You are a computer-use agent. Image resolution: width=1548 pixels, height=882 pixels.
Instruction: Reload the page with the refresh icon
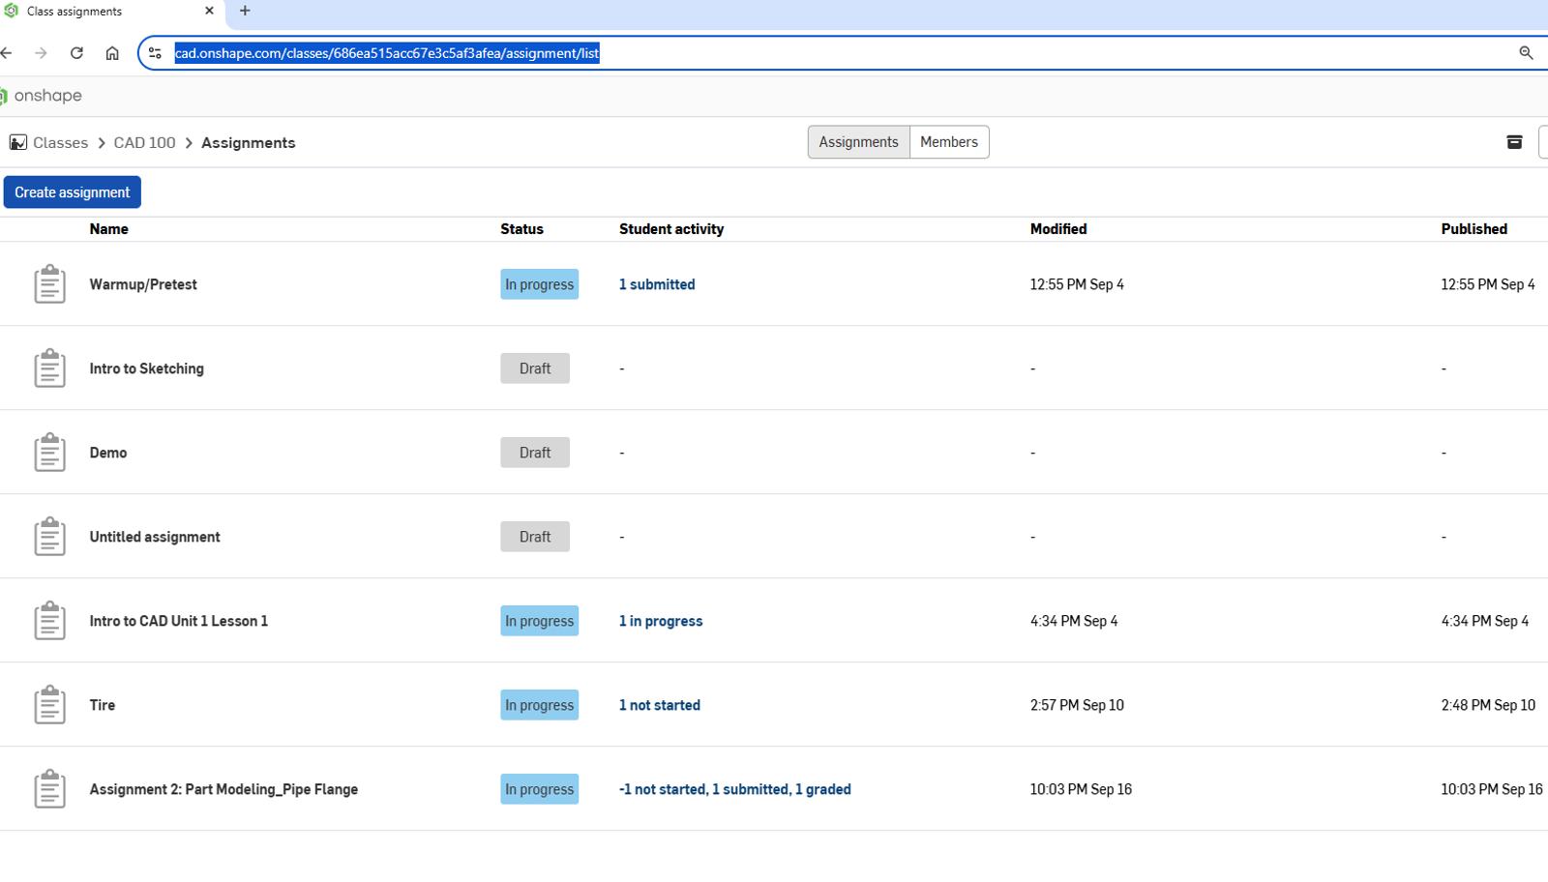pyautogui.click(x=77, y=53)
